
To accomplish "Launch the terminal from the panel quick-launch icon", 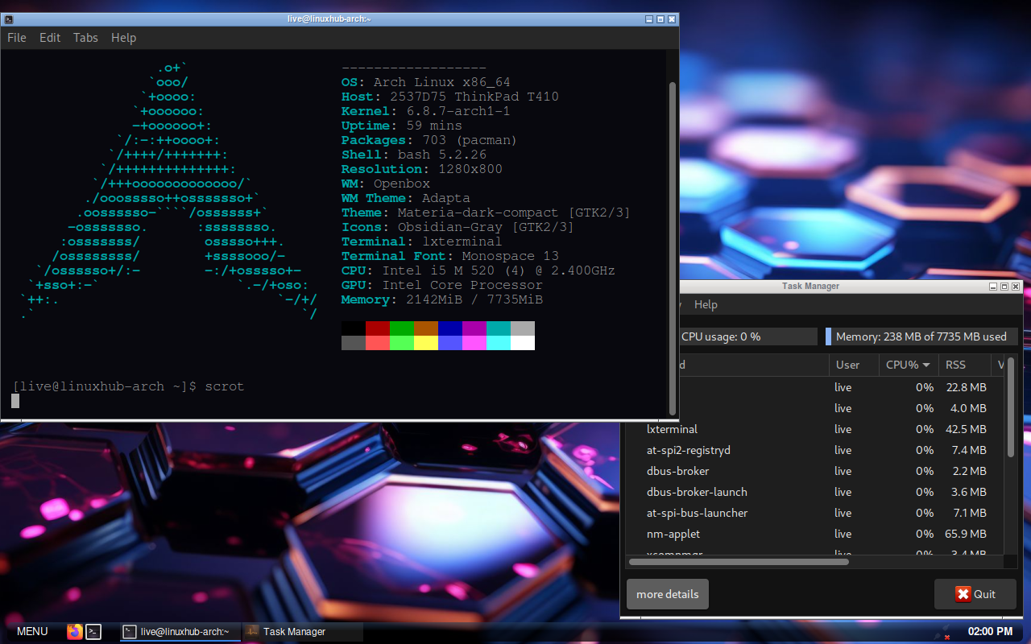I will point(93,632).
